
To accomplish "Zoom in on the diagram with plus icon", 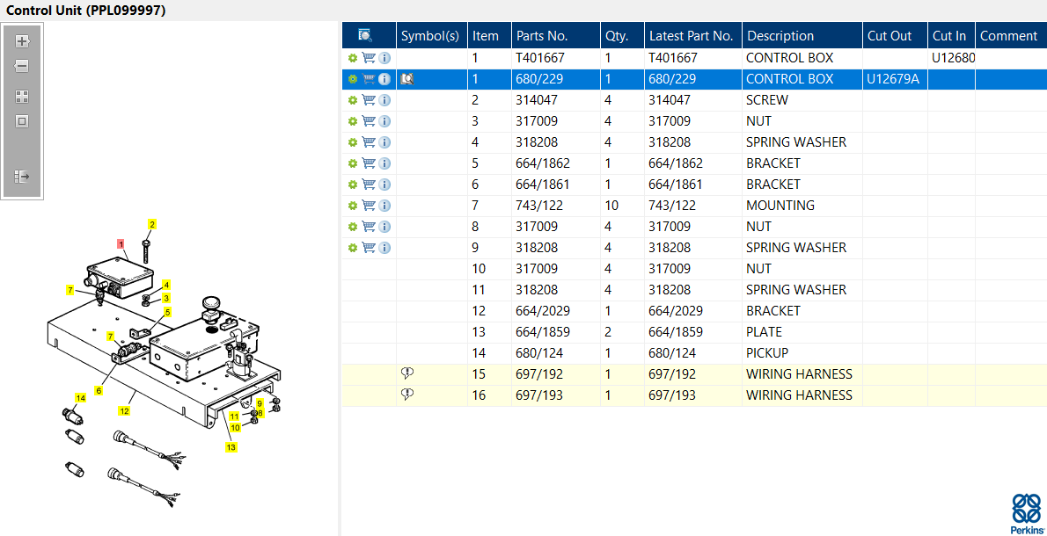I will (x=22, y=41).
